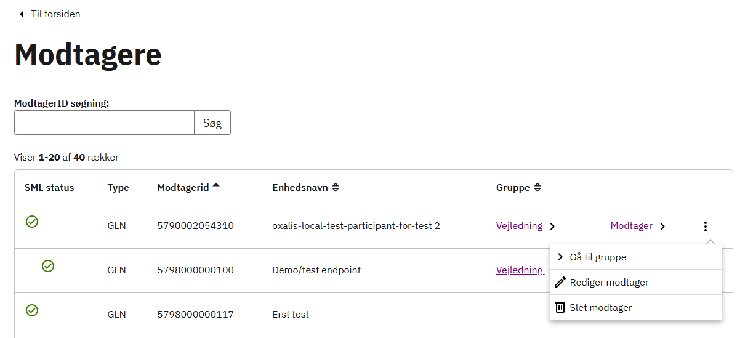Click chevron after Modtager link

click(x=662, y=227)
